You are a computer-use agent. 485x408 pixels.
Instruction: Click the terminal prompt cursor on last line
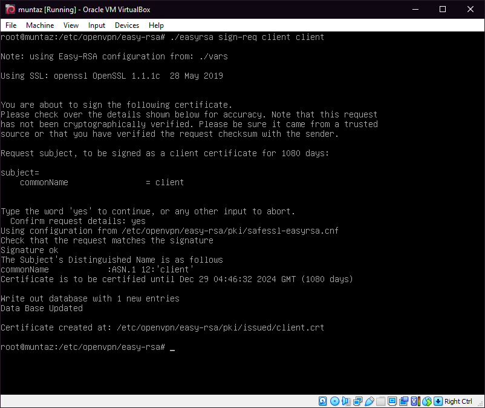(172, 350)
